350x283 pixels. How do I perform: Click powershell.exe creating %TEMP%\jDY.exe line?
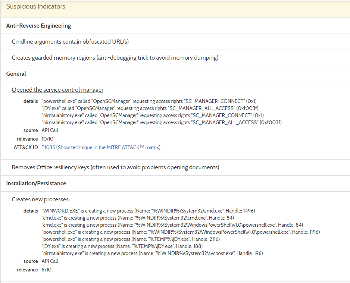point(131,239)
